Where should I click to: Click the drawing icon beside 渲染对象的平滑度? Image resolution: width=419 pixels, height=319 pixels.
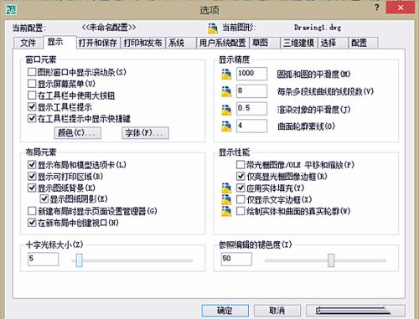pyautogui.click(x=226, y=110)
